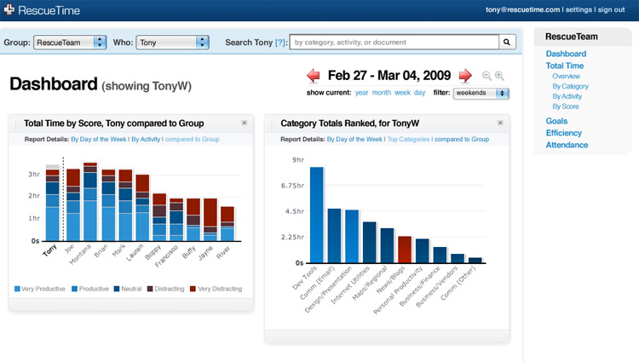This screenshot has height=362, width=639.
Task: Open the settings link in header
Action: click(579, 9)
